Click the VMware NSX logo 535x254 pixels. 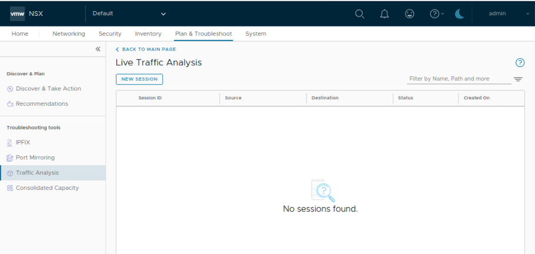click(x=26, y=14)
